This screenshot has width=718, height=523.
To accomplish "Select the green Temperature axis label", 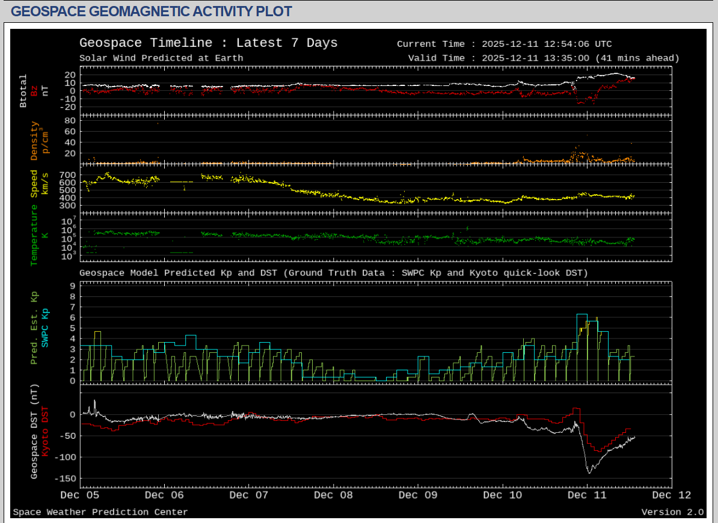I will [34, 234].
